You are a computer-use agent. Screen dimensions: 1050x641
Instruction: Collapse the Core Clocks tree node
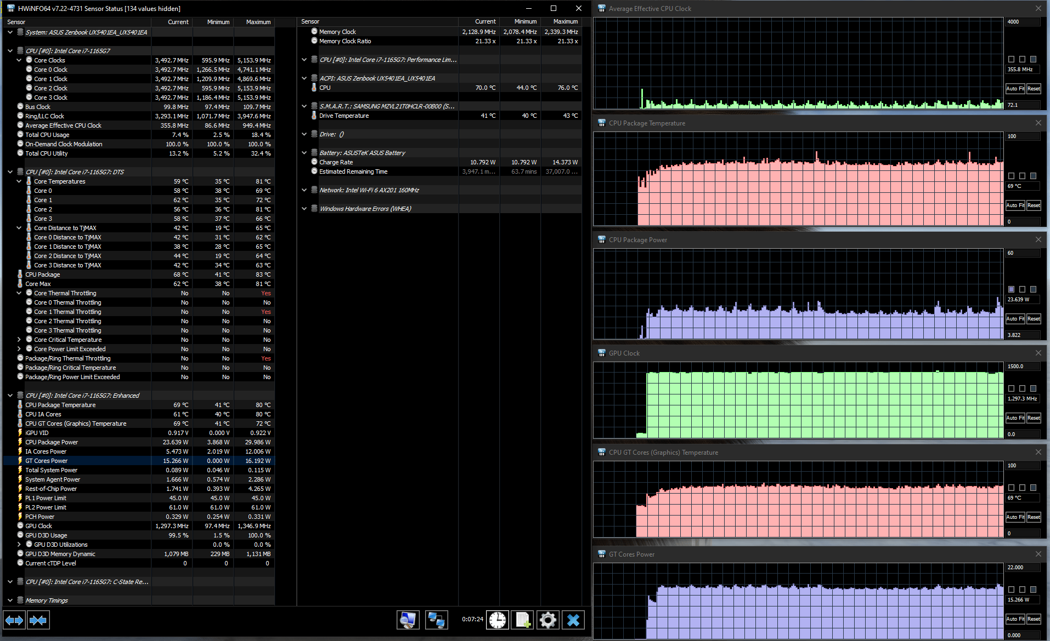[x=19, y=60]
